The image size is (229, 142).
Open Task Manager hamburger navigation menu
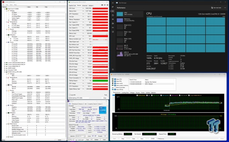(x=113, y=3)
